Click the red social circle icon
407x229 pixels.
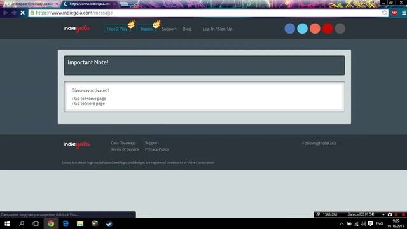tap(328, 29)
